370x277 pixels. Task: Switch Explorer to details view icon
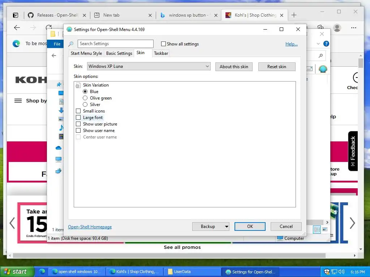click(x=317, y=229)
